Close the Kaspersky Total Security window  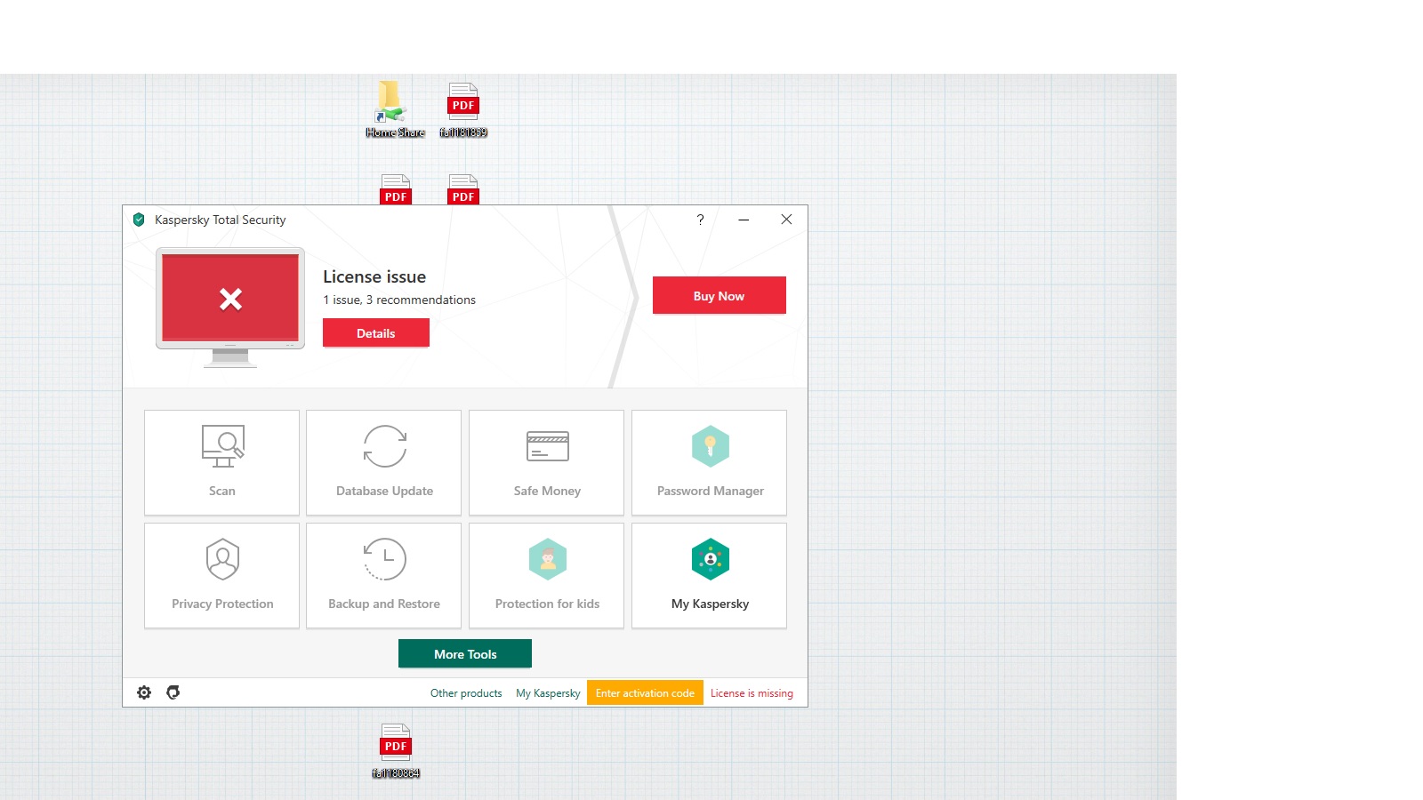click(786, 220)
